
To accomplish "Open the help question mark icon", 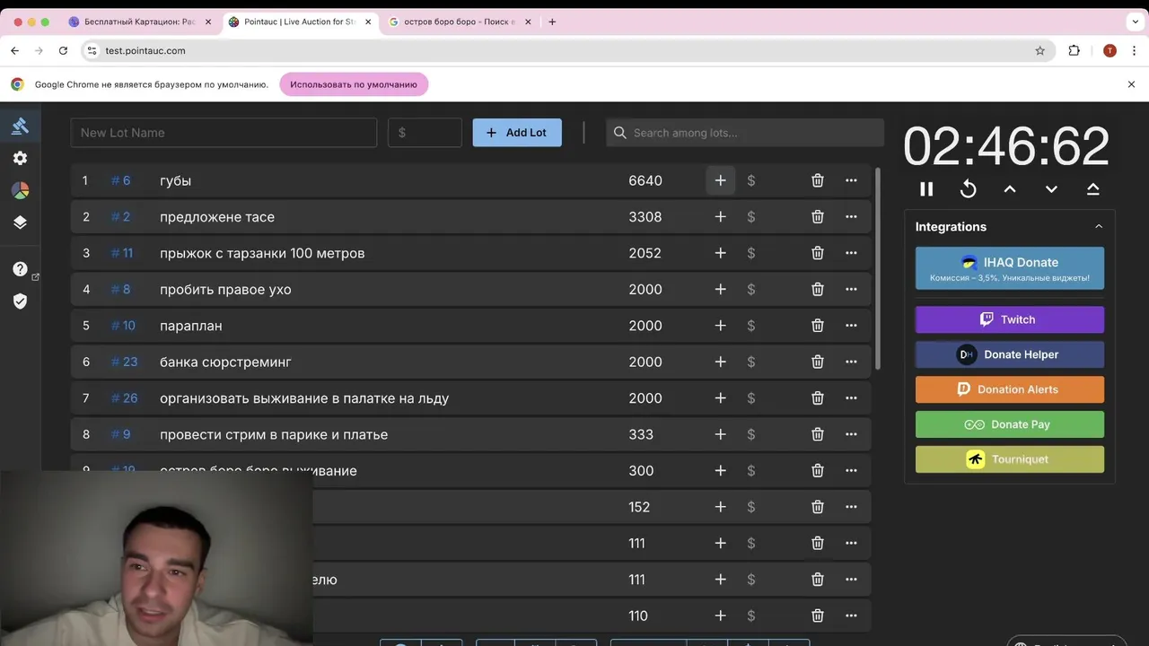I will point(20,269).
